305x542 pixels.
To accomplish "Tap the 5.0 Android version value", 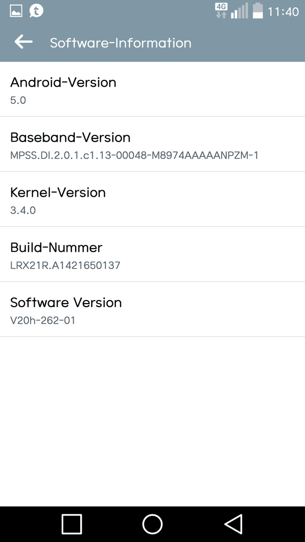I will point(18,100).
